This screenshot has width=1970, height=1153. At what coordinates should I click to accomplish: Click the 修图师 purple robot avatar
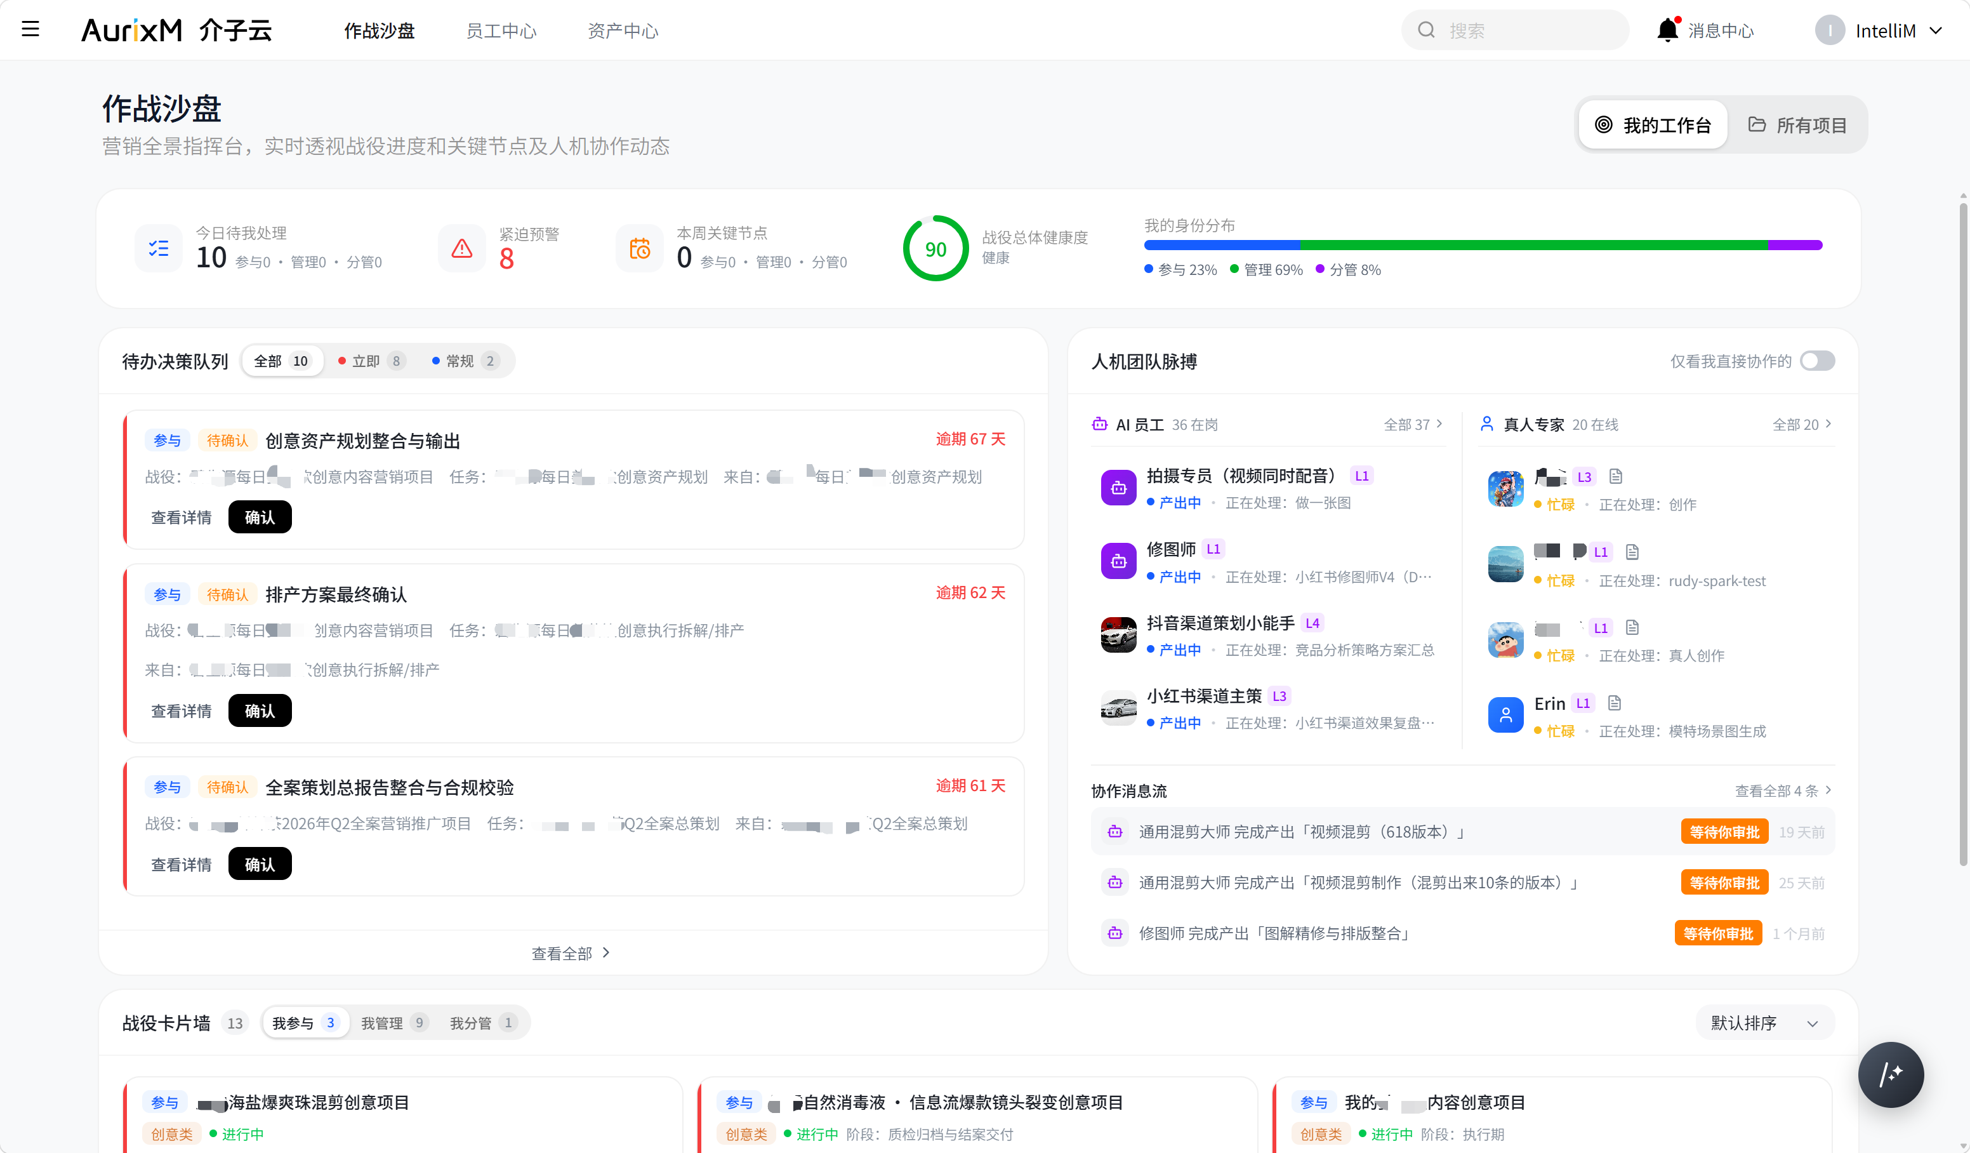click(1119, 561)
